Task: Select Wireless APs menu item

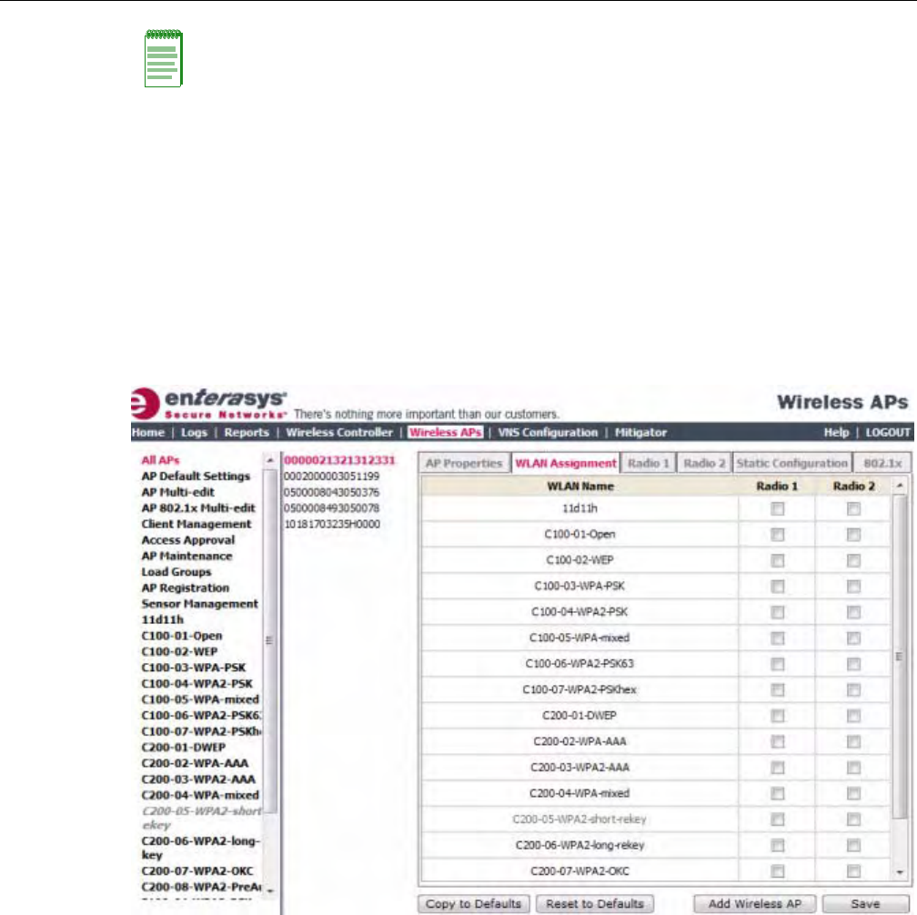Action: point(446,432)
